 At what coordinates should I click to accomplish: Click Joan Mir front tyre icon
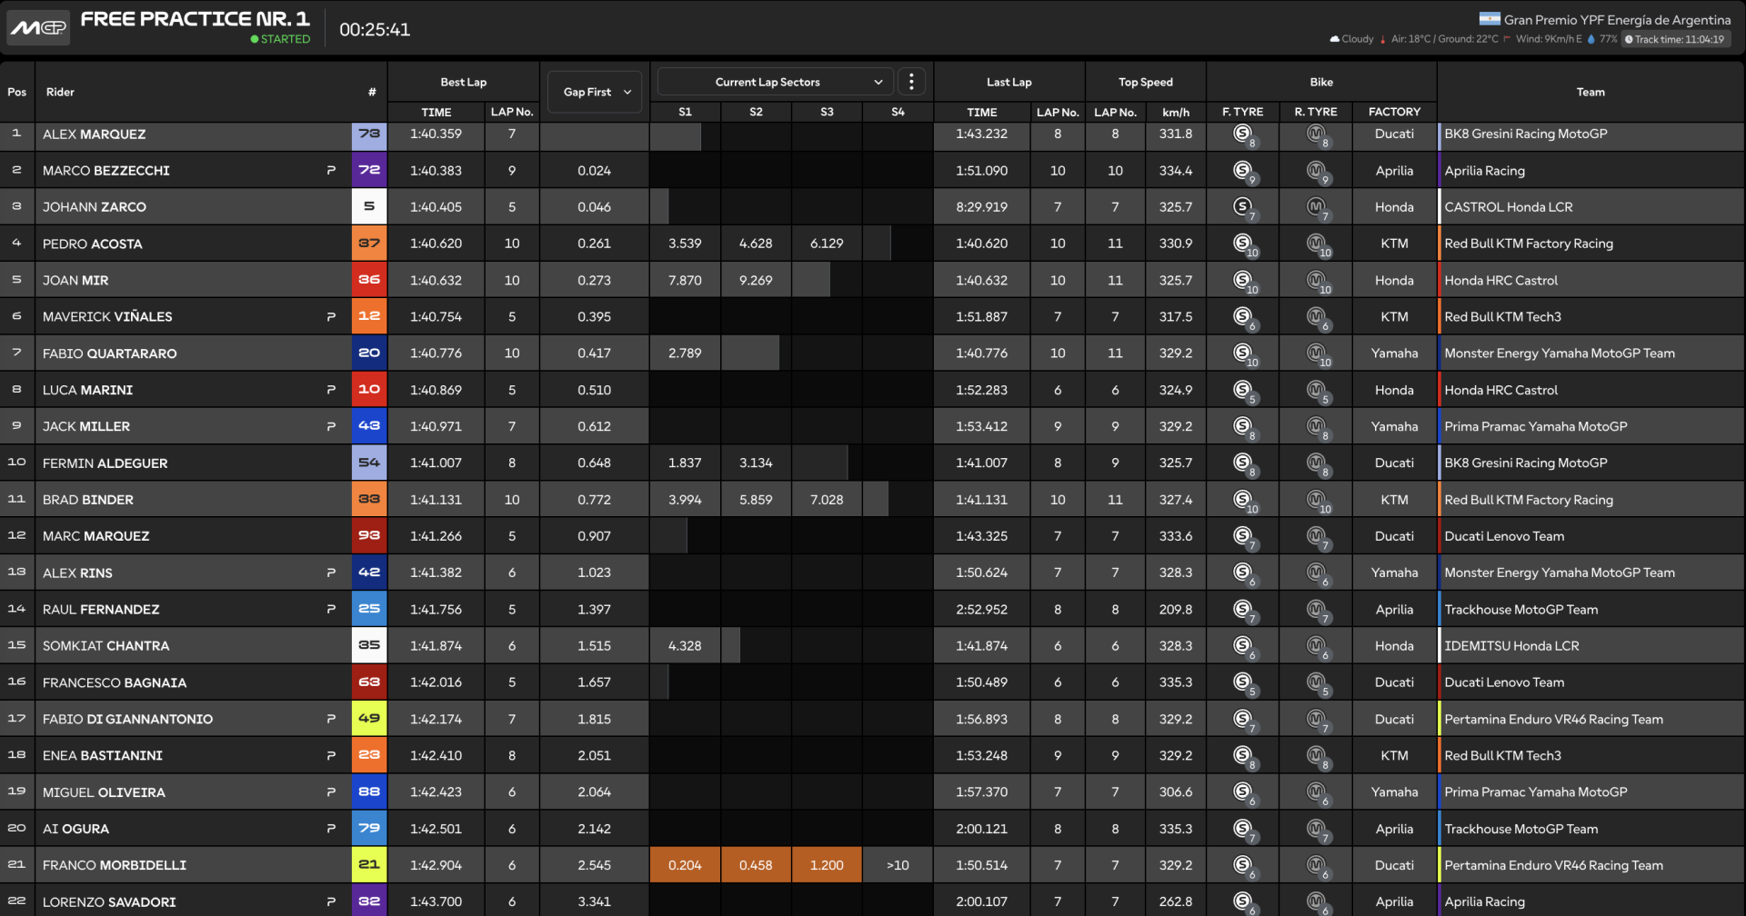[x=1244, y=281]
